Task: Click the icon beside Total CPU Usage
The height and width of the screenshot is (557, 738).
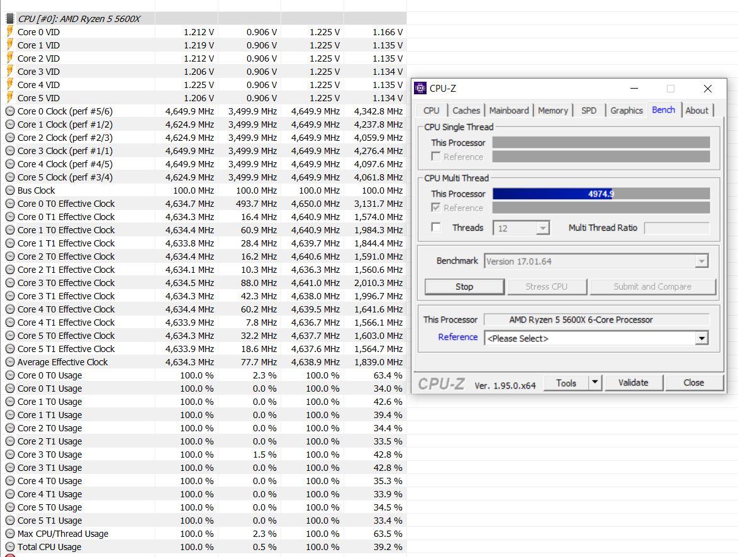Action: tap(10, 547)
